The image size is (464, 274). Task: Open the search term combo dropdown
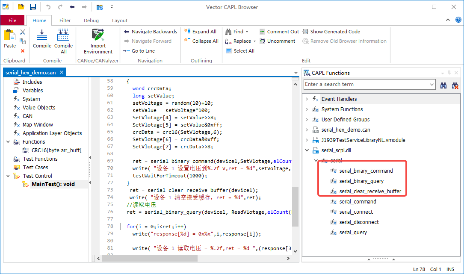(432, 85)
